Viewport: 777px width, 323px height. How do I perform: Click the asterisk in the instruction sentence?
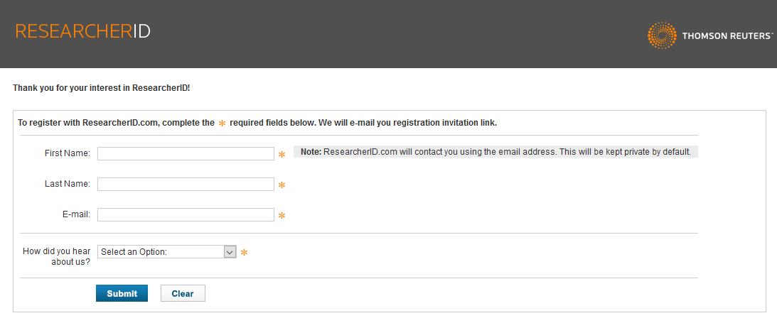coord(222,124)
